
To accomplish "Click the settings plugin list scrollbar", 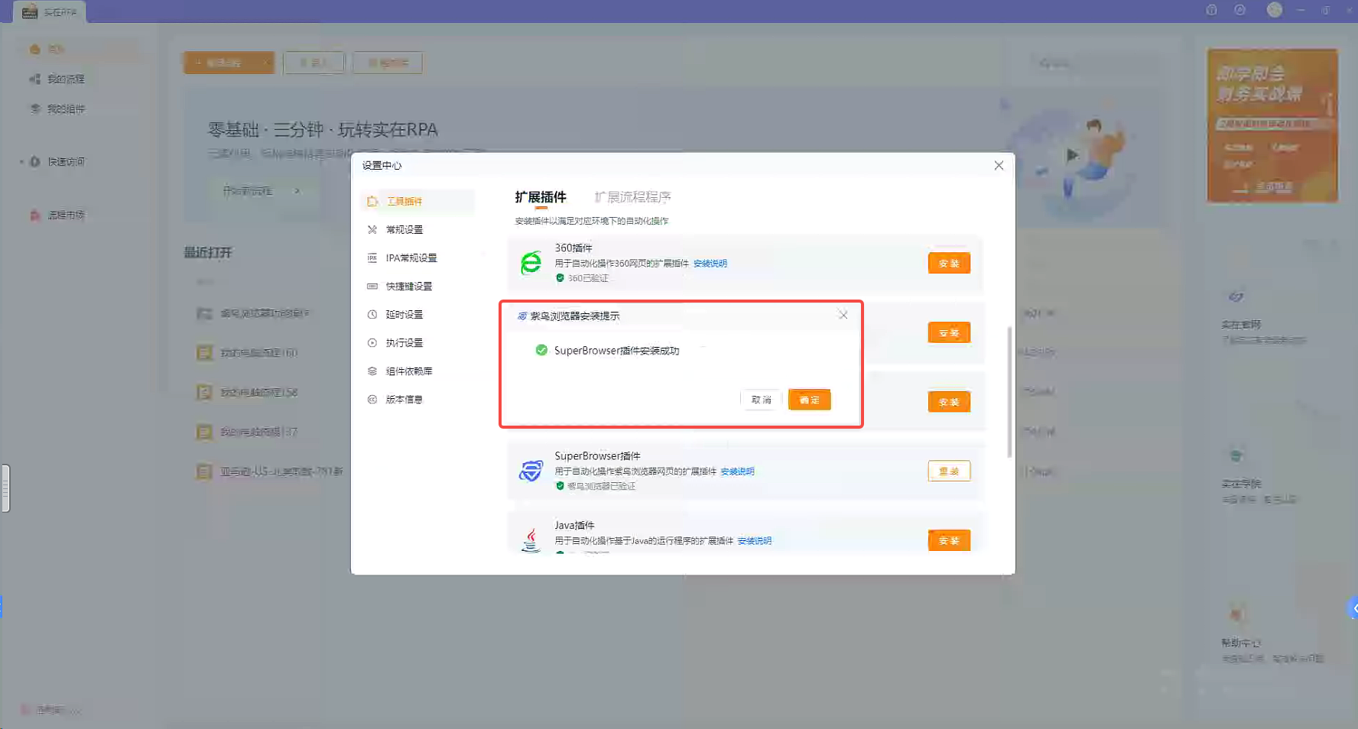I will tap(1009, 392).
